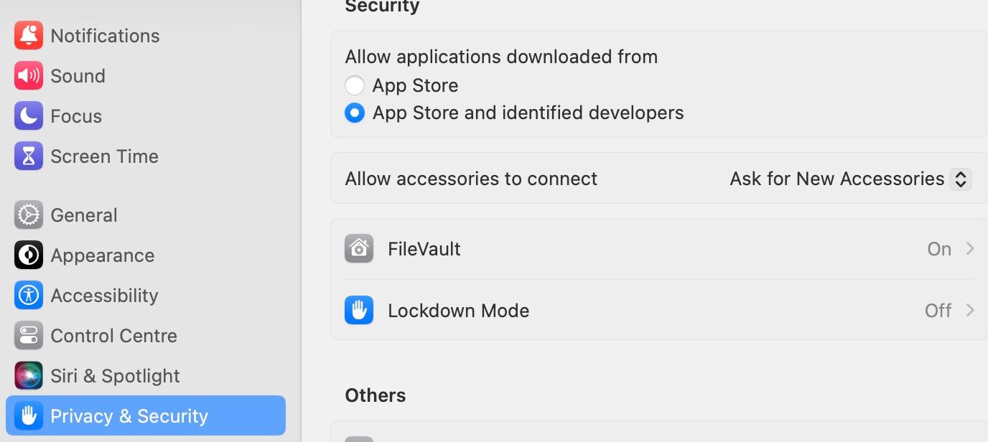Go to the Sound settings label
Screen dimensions: 988x442
(78, 76)
